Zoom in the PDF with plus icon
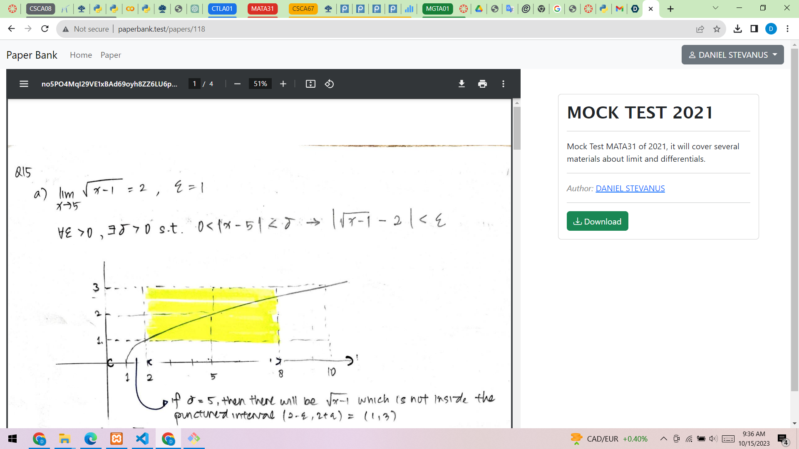Image resolution: width=799 pixels, height=449 pixels. pyautogui.click(x=283, y=84)
